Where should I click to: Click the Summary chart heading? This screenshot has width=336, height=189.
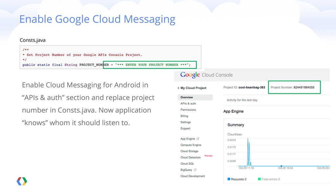pos(236,125)
